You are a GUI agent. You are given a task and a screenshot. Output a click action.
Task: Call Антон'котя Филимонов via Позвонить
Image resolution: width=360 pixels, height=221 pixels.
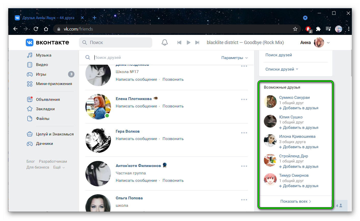point(173,181)
